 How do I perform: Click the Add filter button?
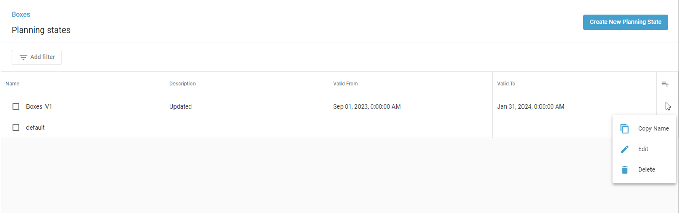[37, 57]
